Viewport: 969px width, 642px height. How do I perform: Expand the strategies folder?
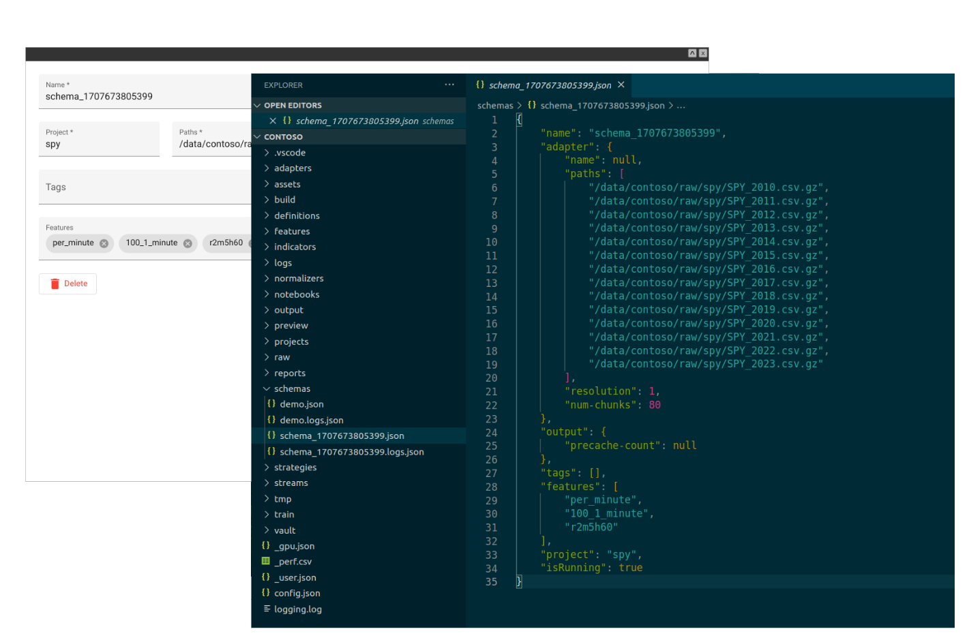(295, 467)
